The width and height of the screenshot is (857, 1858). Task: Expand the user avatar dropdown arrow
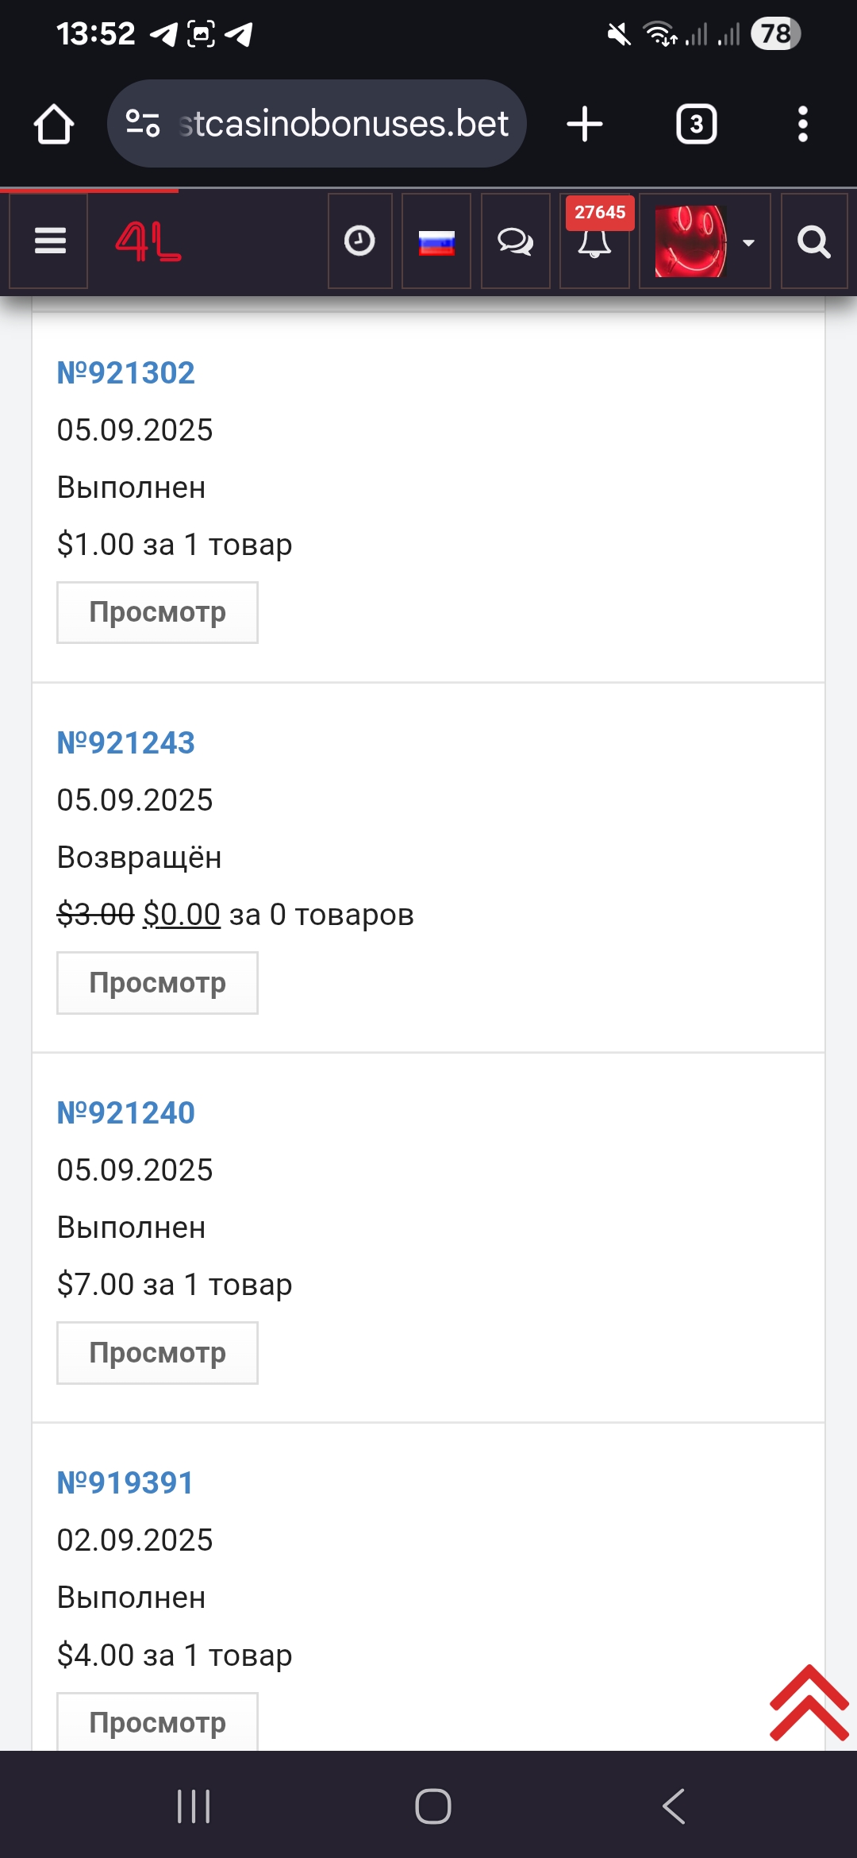coord(748,243)
